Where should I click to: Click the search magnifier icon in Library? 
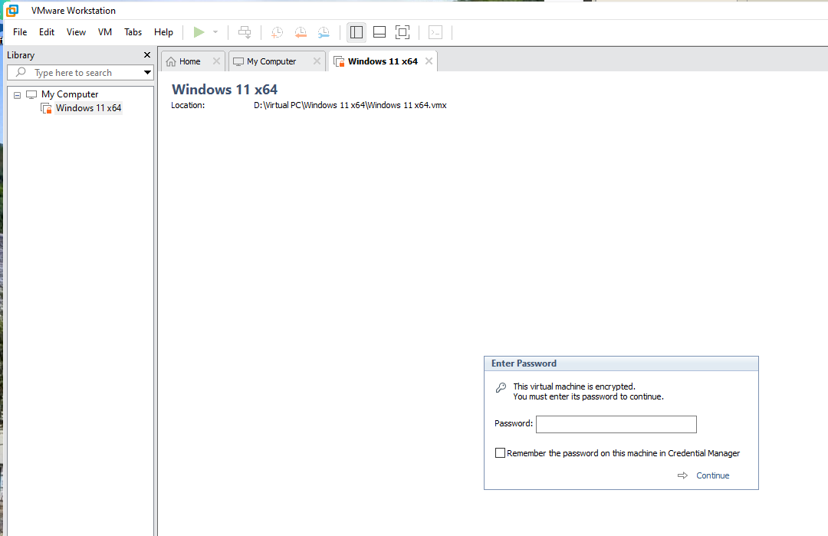point(21,72)
